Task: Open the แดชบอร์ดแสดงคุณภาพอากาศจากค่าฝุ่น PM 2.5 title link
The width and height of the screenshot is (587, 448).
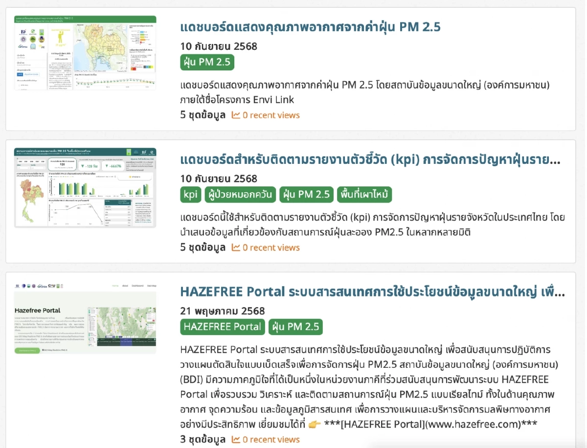Action: coord(310,27)
